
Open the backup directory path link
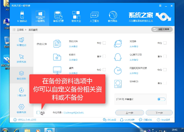click(74, 113)
